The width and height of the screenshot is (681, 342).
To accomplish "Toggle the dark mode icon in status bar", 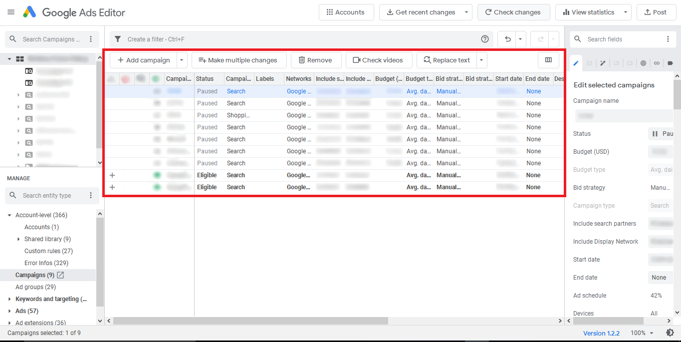I will click(670, 333).
